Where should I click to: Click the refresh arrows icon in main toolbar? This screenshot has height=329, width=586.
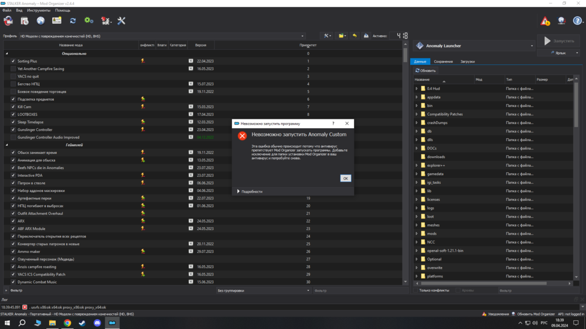tap(73, 21)
